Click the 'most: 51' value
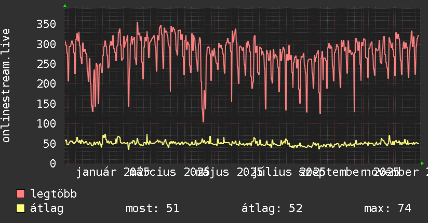Screen dimensions: 428x223 [x=152, y=208]
